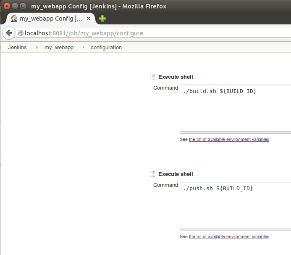This screenshot has width=291, height=255.
Task: Expand the breadcrumb arrow after my_webapp
Action: click(83, 48)
